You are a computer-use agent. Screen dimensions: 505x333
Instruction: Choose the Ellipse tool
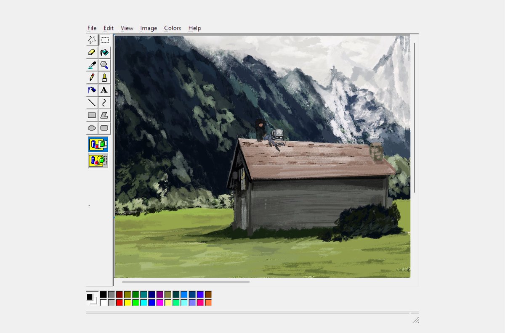click(92, 127)
